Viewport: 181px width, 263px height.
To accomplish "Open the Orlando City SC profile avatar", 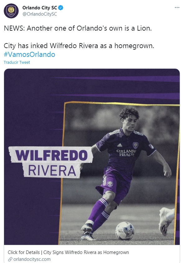I will point(11,11).
